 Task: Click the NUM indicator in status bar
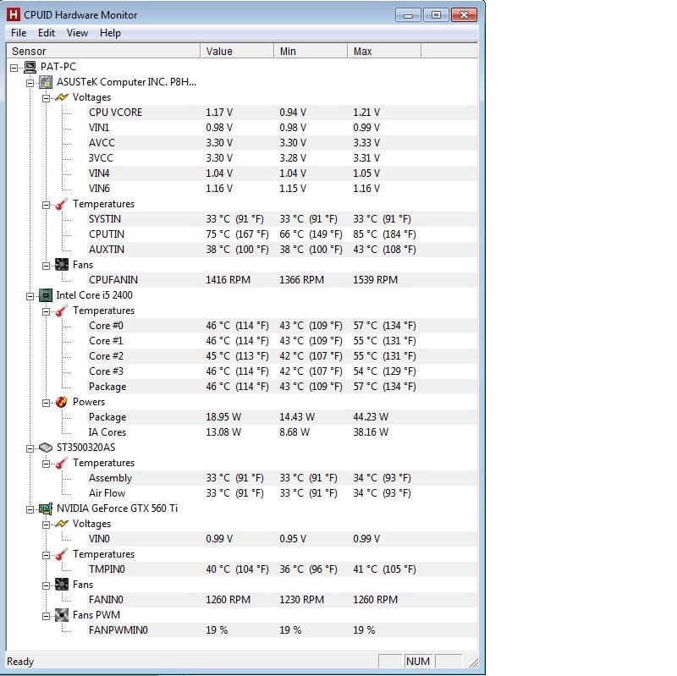click(418, 662)
